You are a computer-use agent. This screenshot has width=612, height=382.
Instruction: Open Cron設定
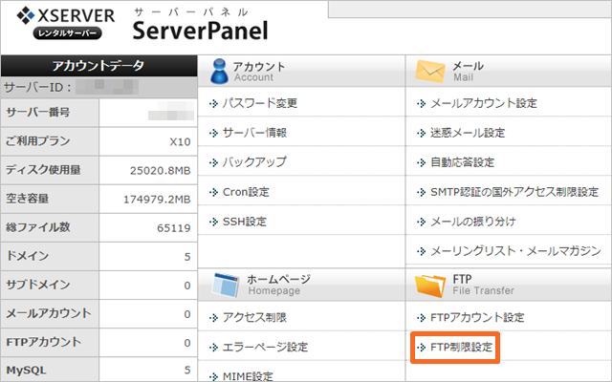(x=245, y=192)
